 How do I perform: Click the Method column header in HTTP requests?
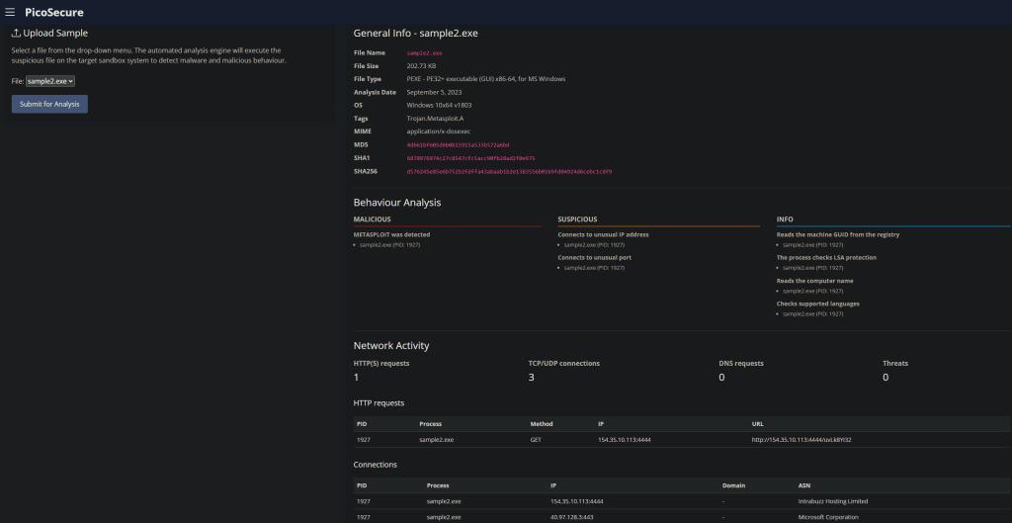(542, 423)
